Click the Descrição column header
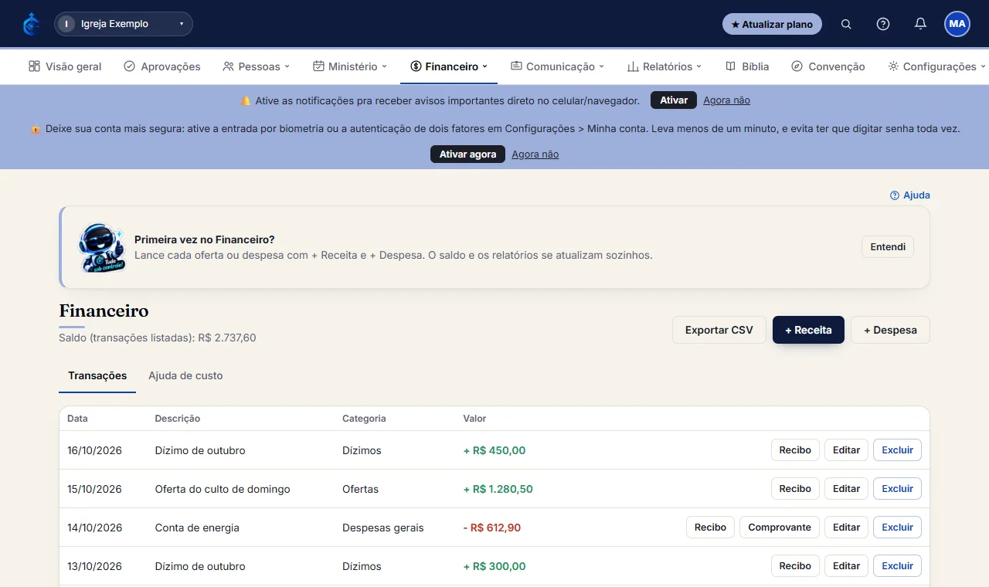The height and width of the screenshot is (587, 989). pyautogui.click(x=177, y=419)
